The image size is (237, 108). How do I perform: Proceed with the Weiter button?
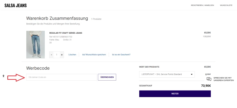click(x=175, y=94)
